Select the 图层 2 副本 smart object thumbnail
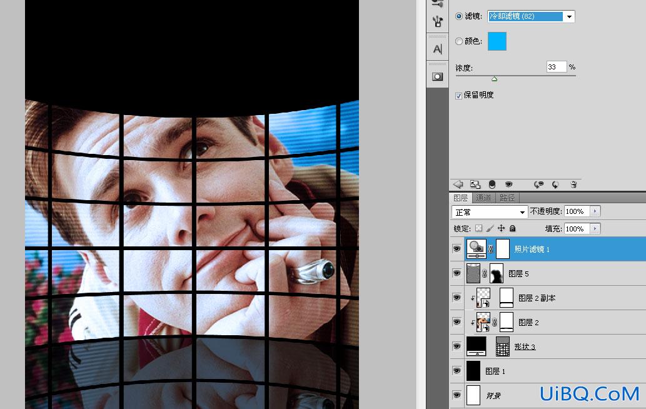Screen dimensions: 646x409 coord(483,298)
